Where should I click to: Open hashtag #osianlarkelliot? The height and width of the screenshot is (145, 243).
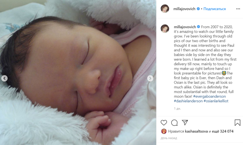click(x=216, y=101)
